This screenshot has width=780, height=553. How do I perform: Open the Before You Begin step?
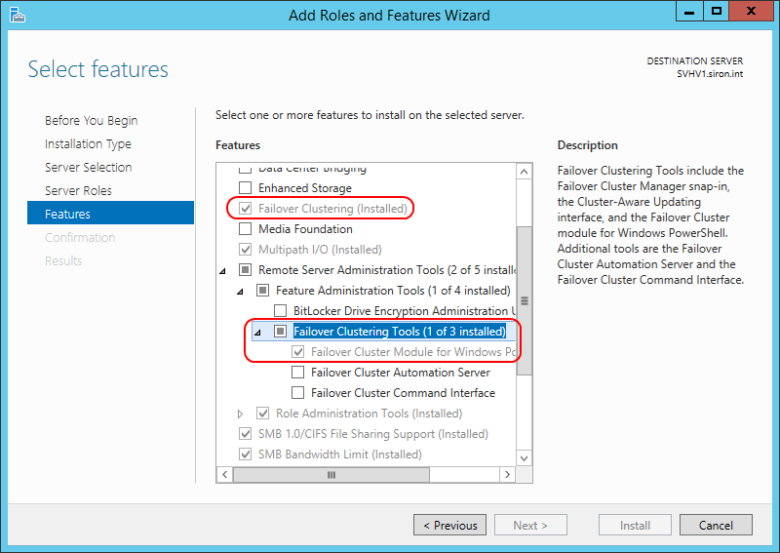tap(91, 121)
